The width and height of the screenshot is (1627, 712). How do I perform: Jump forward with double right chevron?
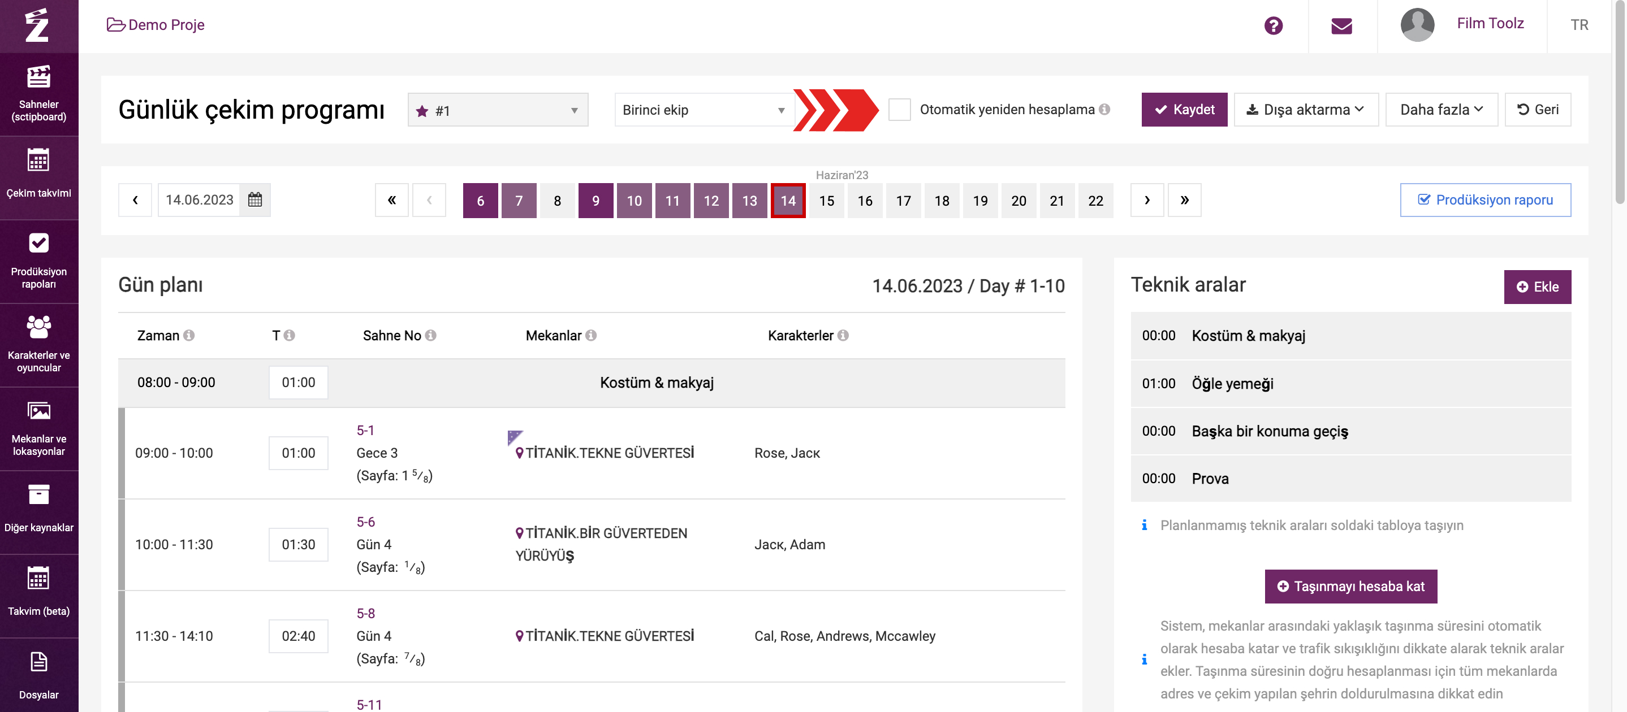[1185, 200]
